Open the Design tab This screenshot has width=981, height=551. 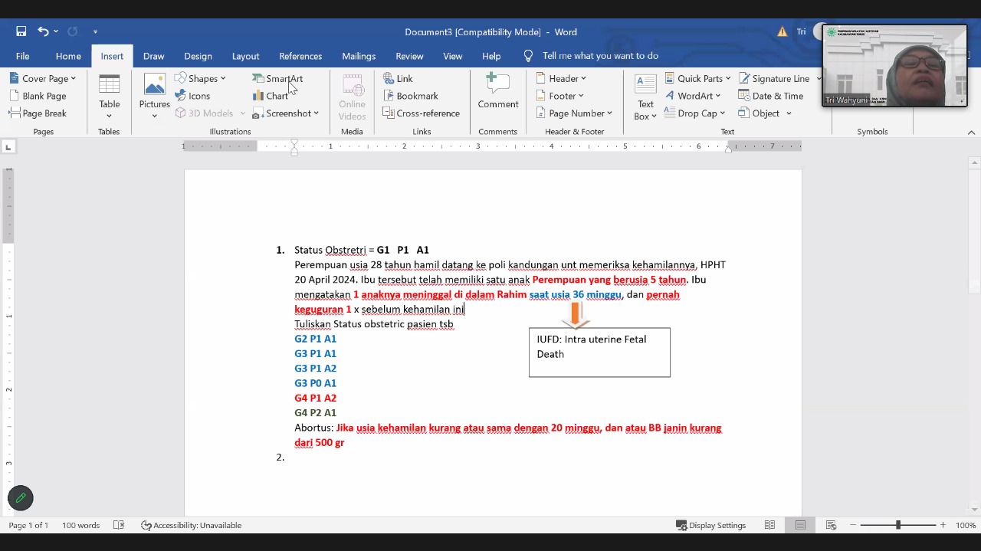point(198,56)
